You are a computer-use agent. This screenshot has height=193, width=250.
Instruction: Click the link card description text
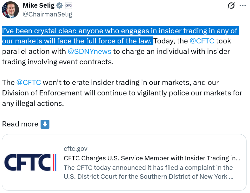148,172
